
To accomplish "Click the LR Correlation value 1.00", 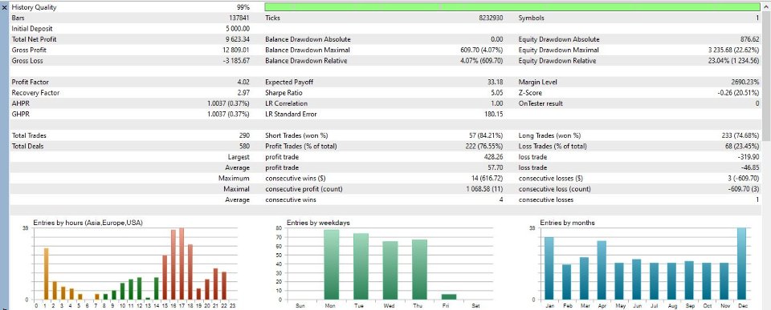I will 496,103.
